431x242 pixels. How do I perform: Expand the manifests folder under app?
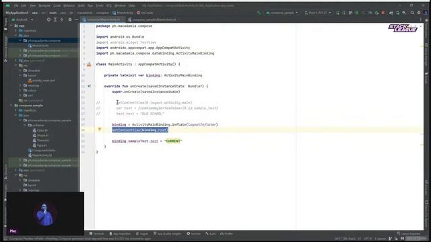click(x=16, y=30)
